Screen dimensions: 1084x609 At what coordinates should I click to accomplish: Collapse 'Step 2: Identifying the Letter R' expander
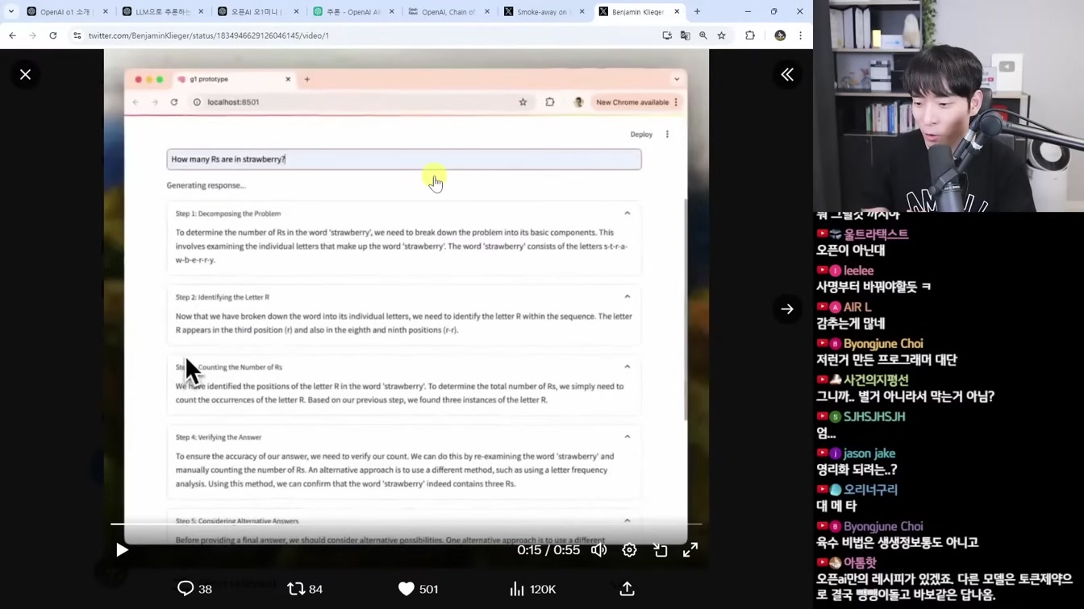click(627, 296)
